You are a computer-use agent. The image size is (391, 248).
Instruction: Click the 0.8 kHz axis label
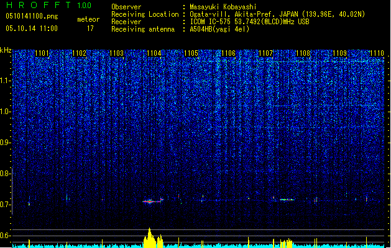[x=6, y=174]
